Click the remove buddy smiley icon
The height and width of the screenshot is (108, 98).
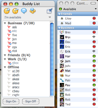click(x=15, y=11)
